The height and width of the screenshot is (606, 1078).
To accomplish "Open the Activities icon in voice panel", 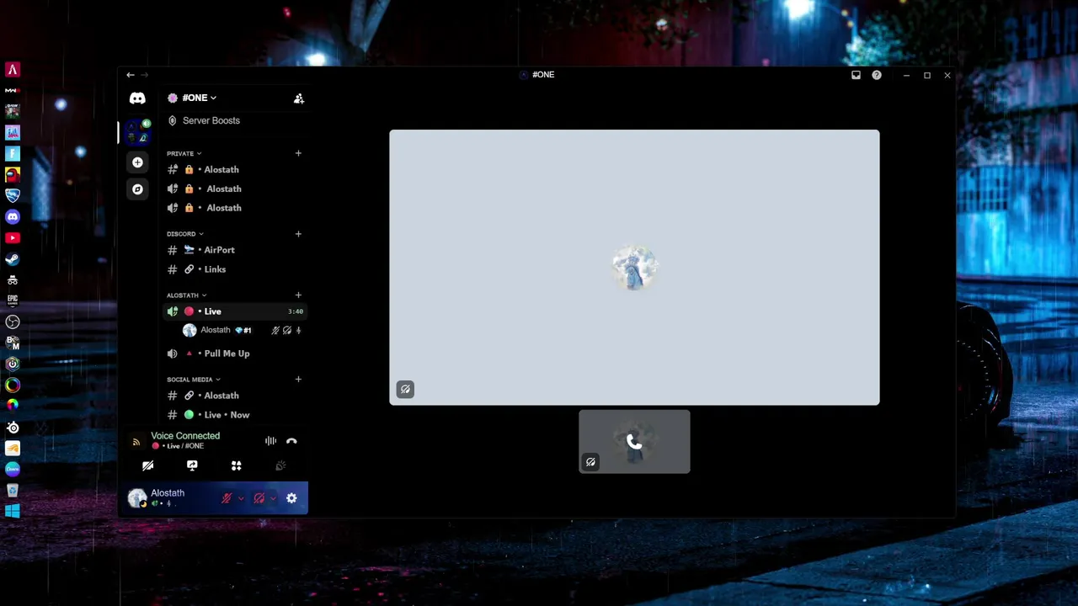I will click(237, 465).
